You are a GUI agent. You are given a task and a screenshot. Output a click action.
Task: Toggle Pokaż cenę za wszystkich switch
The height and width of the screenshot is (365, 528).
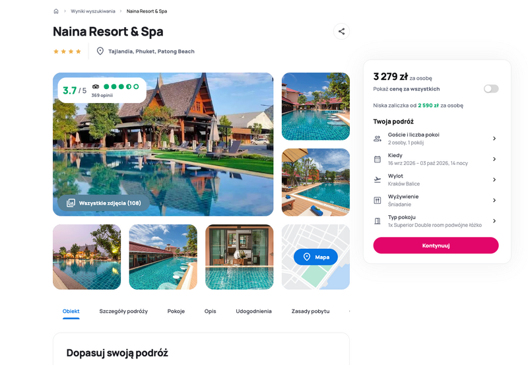491,89
